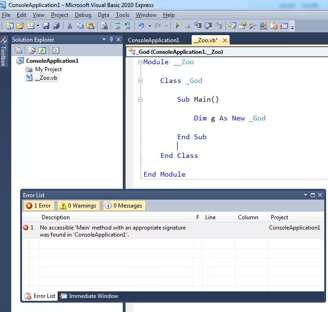Open the Properties Window toolbar icon
This screenshot has width=328, height=312.
(243, 26)
